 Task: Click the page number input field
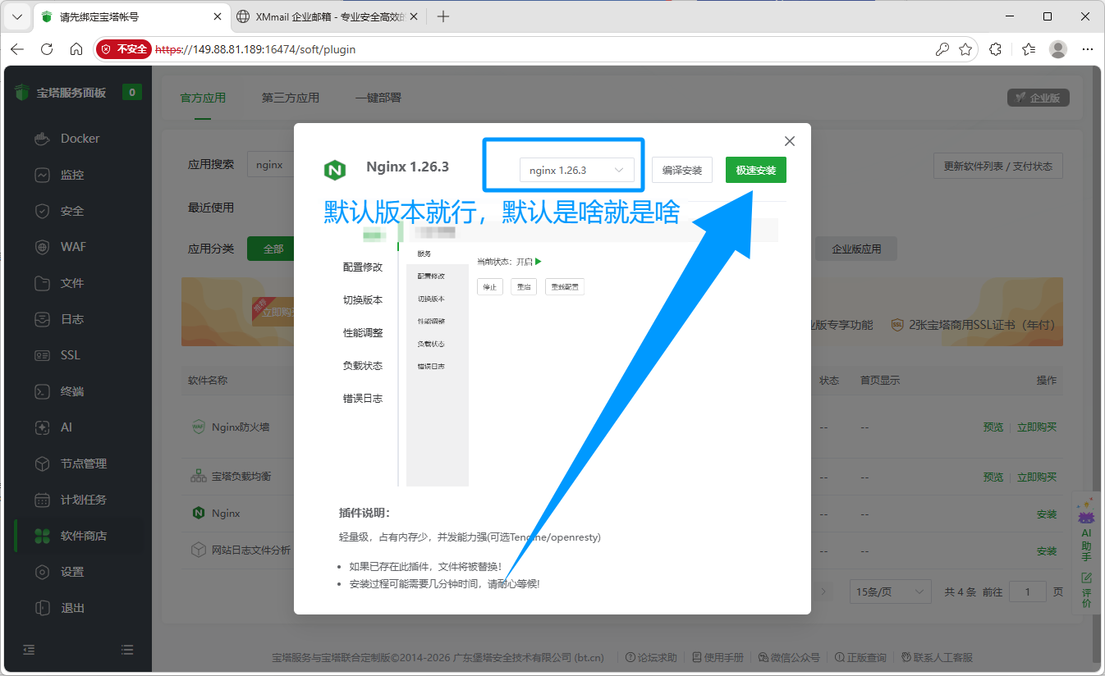click(1027, 591)
